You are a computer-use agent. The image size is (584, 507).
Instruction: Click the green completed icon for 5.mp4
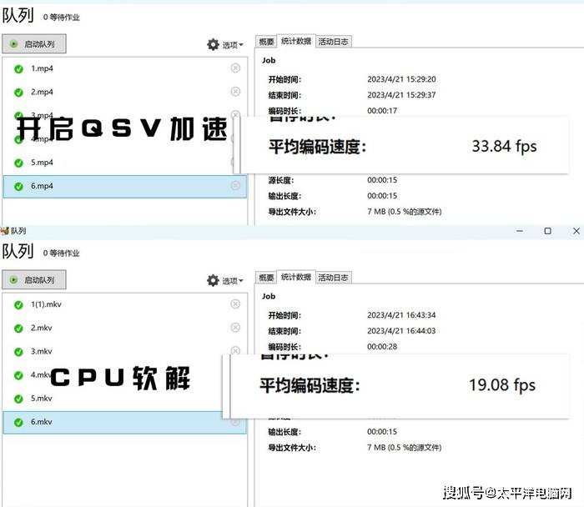pos(18,163)
